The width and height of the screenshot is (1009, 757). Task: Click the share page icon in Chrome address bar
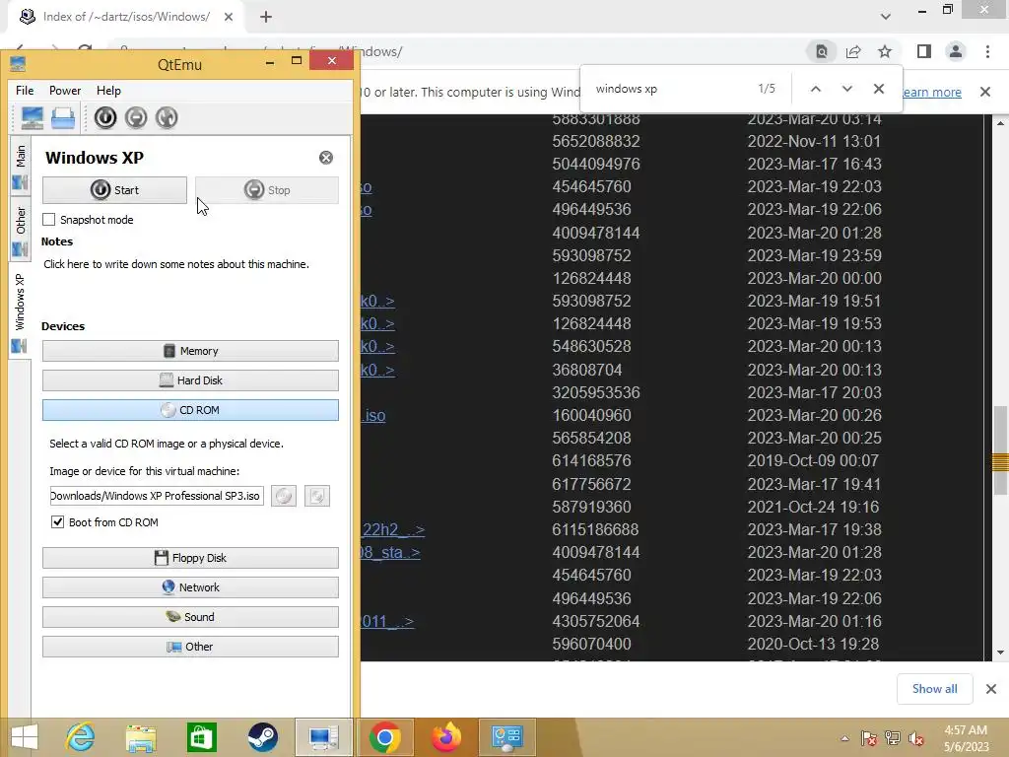(853, 51)
